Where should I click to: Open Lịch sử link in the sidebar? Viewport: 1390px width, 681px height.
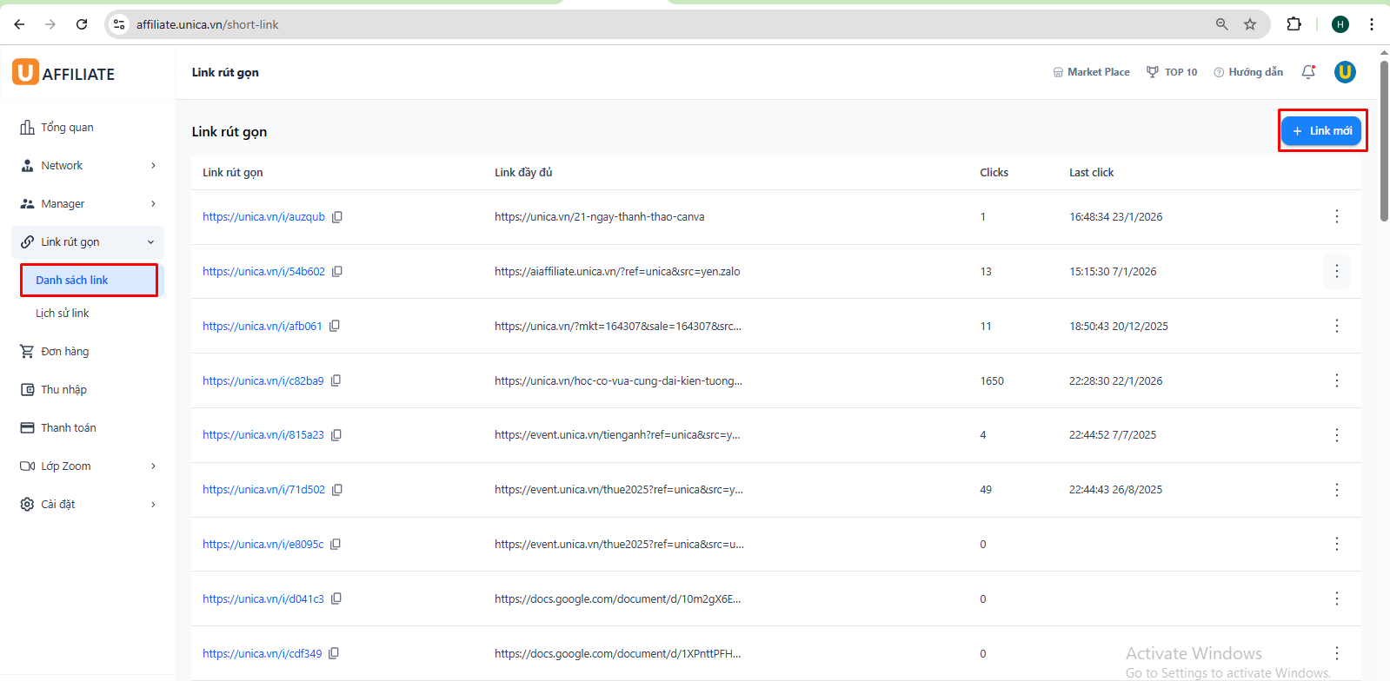(63, 314)
